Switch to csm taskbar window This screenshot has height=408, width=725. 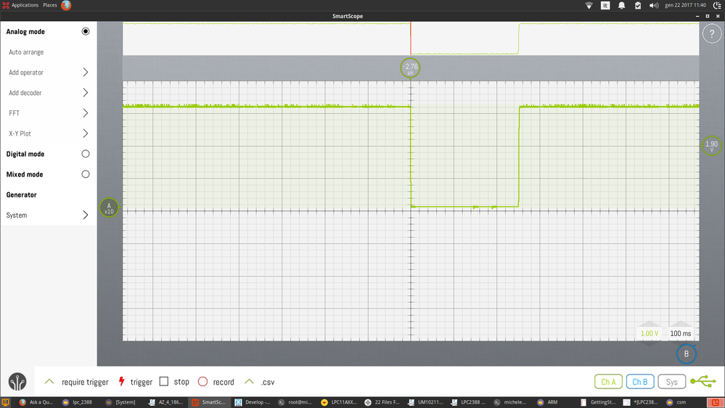click(x=676, y=402)
